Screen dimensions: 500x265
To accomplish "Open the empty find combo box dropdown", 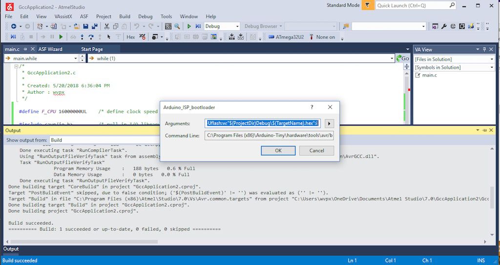I will click(x=423, y=26).
